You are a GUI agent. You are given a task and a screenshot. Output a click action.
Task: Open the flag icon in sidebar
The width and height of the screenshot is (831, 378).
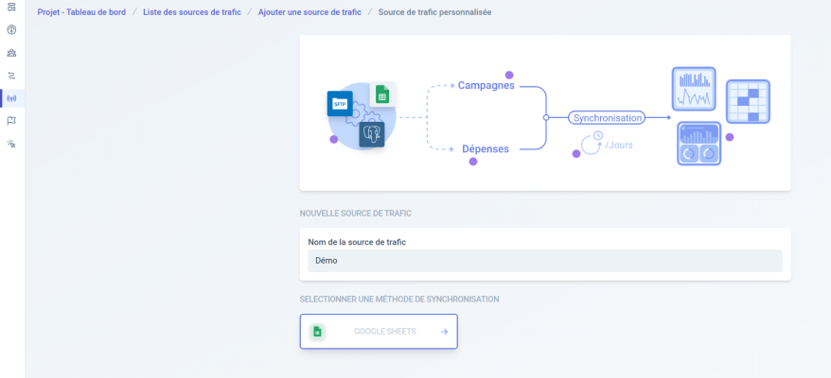click(11, 121)
